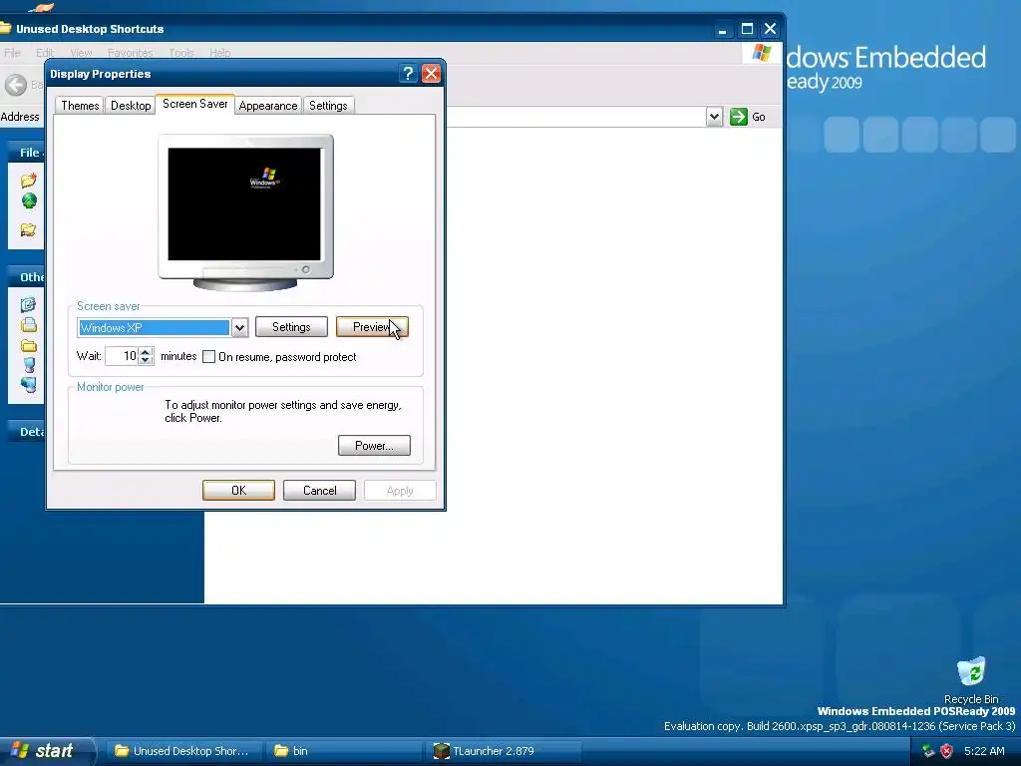Switch to Unused Desktop Shortcuts taskbar button
Viewport: 1021px width, 766px height.
(182, 751)
